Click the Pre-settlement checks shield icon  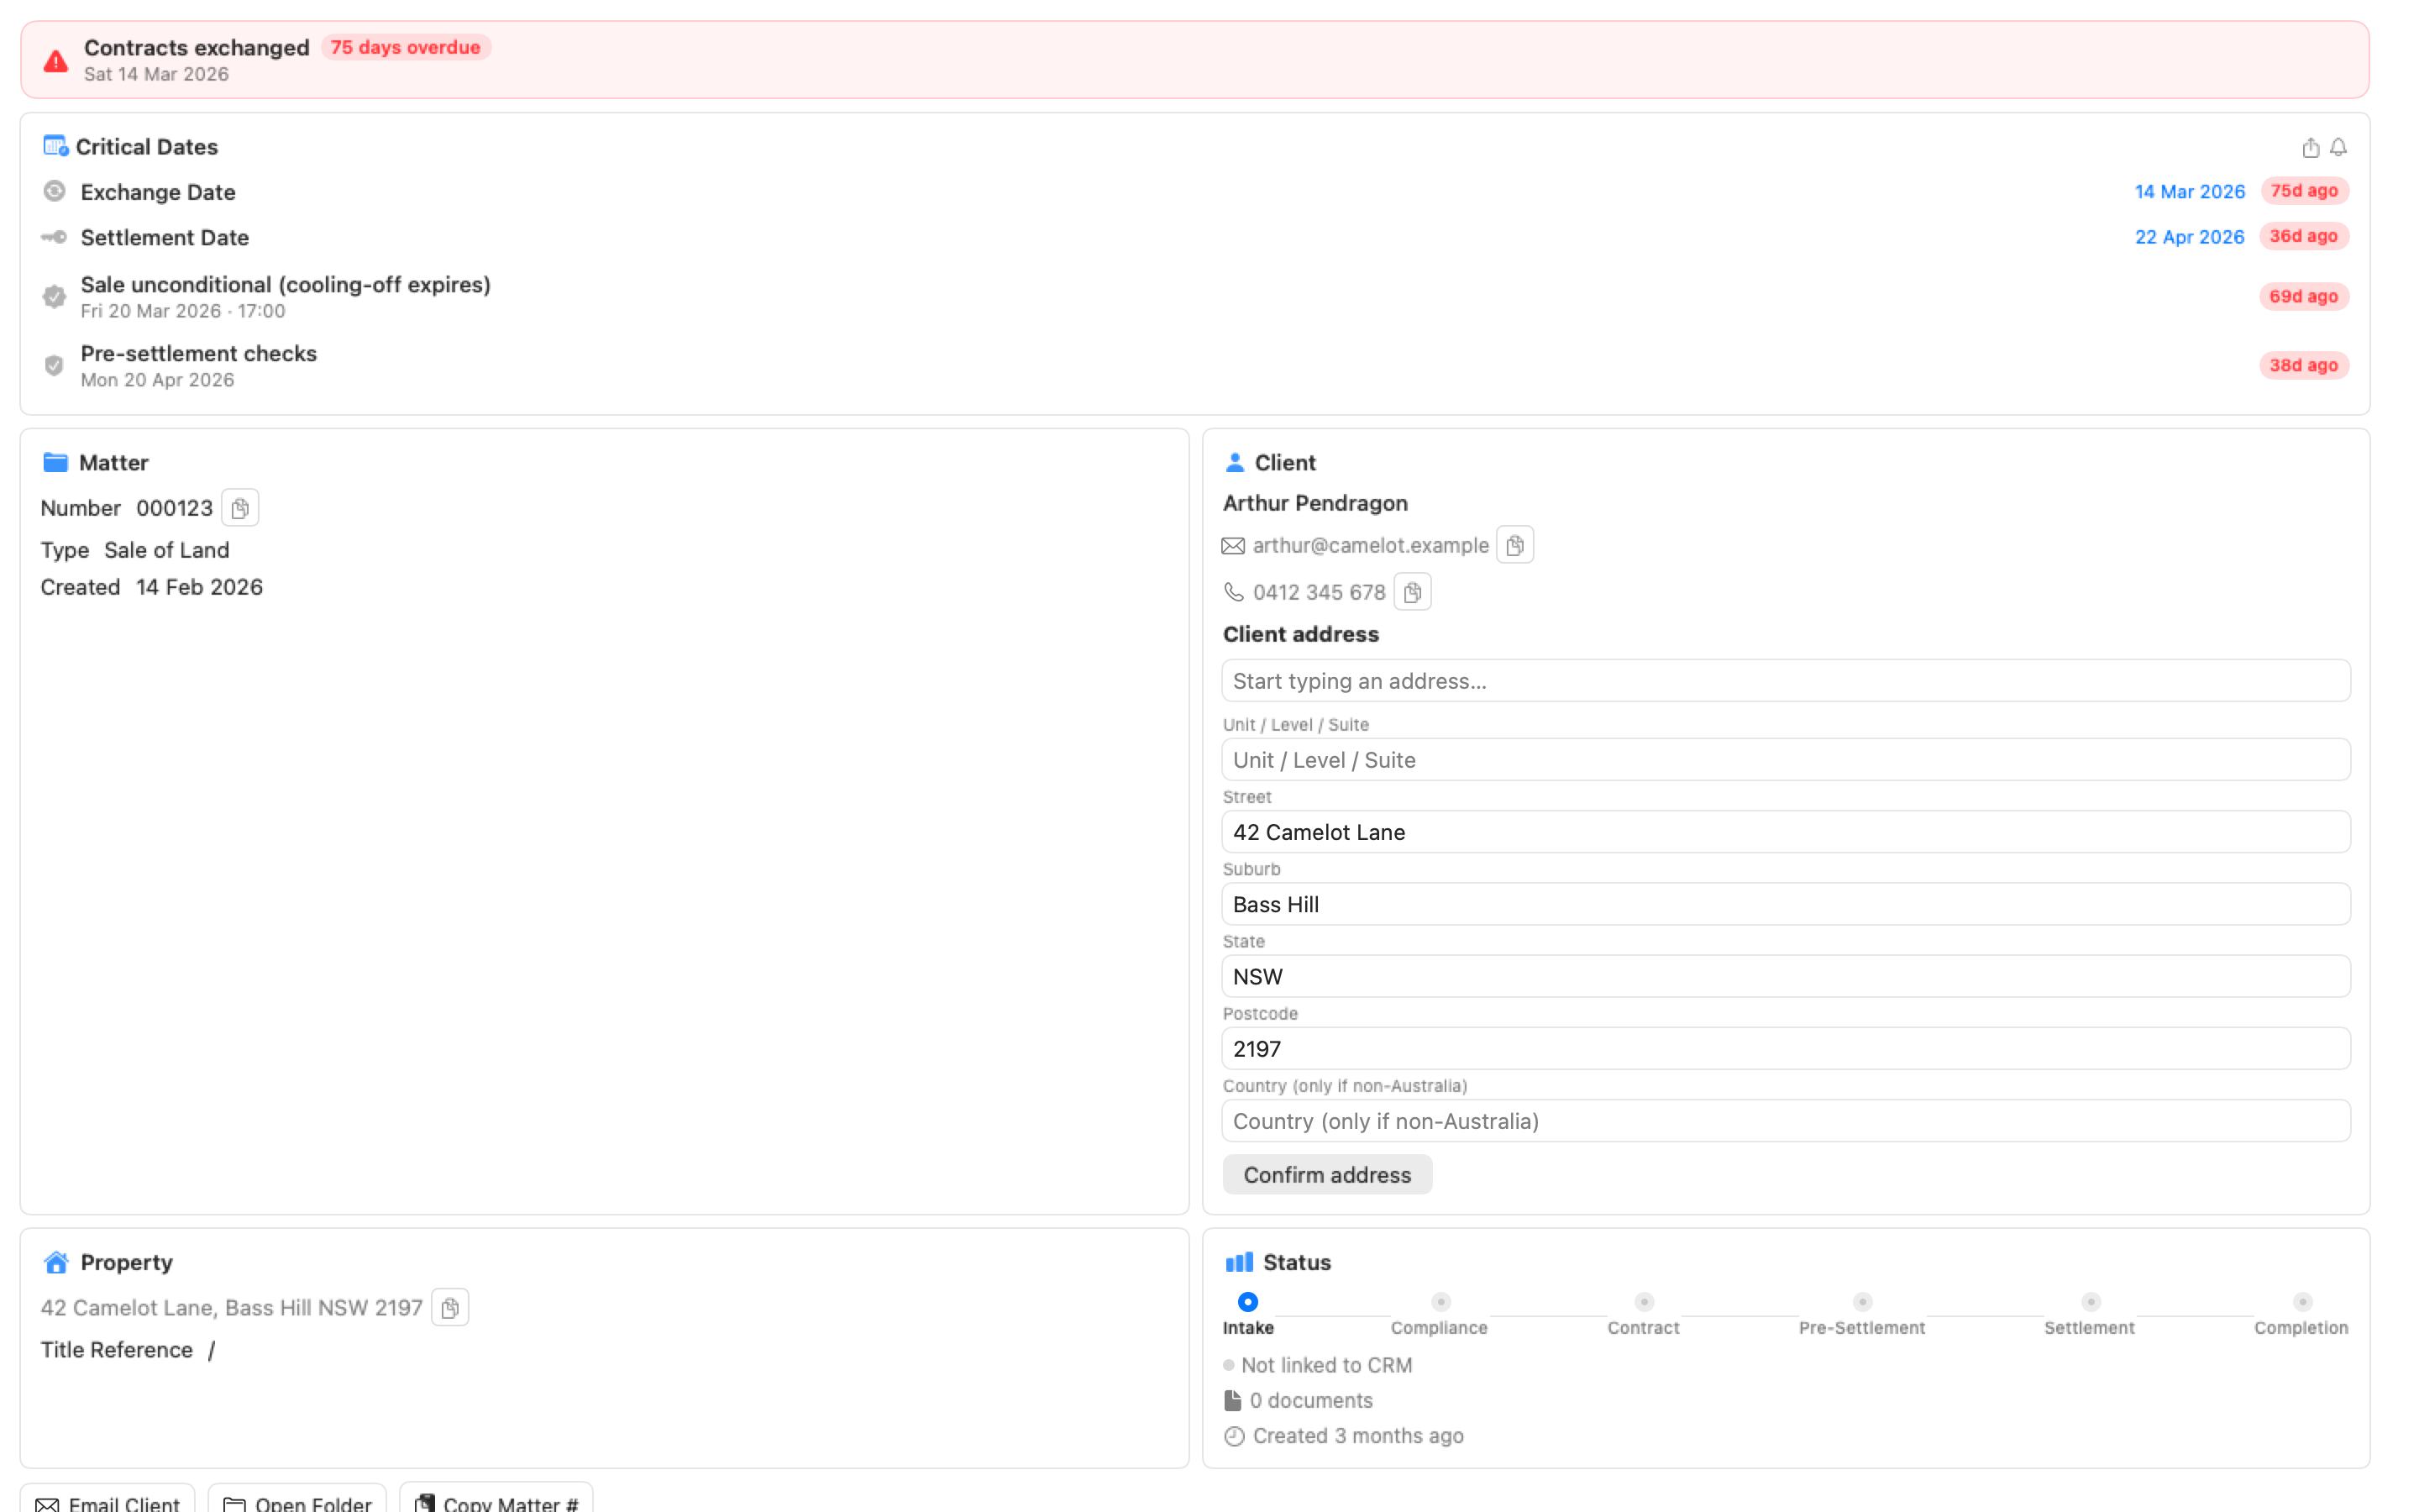pos(55,366)
